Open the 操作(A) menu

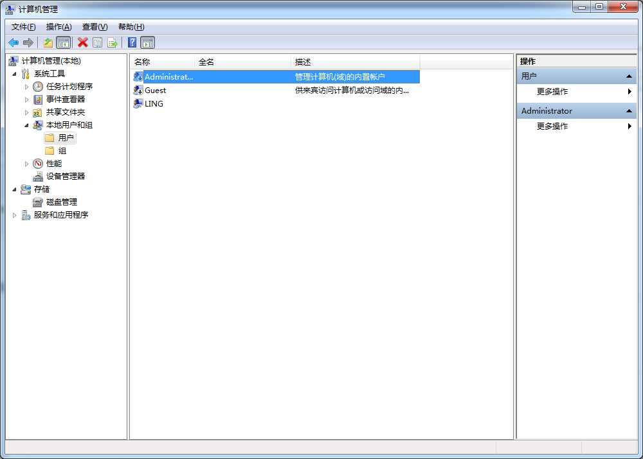click(x=59, y=27)
